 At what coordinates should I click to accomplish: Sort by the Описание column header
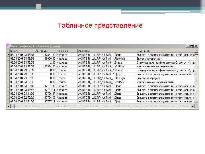tap(165, 51)
